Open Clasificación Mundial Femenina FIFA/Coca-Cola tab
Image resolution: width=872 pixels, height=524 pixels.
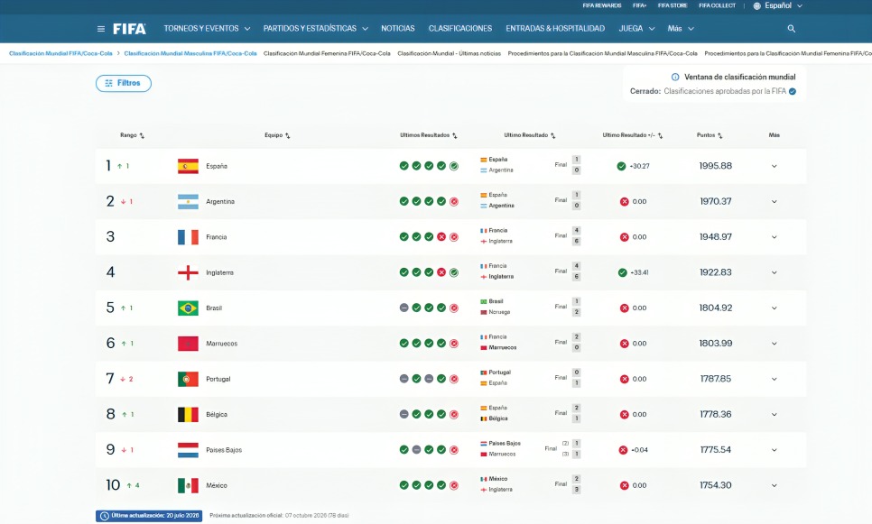pyautogui.click(x=327, y=53)
